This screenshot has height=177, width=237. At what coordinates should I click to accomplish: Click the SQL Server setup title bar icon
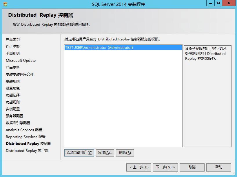click(x=5, y=4)
